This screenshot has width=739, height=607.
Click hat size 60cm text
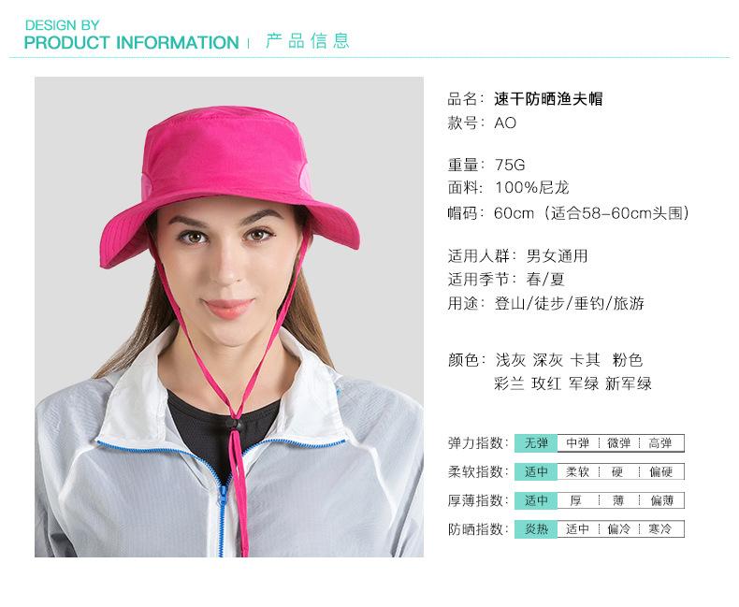[514, 213]
